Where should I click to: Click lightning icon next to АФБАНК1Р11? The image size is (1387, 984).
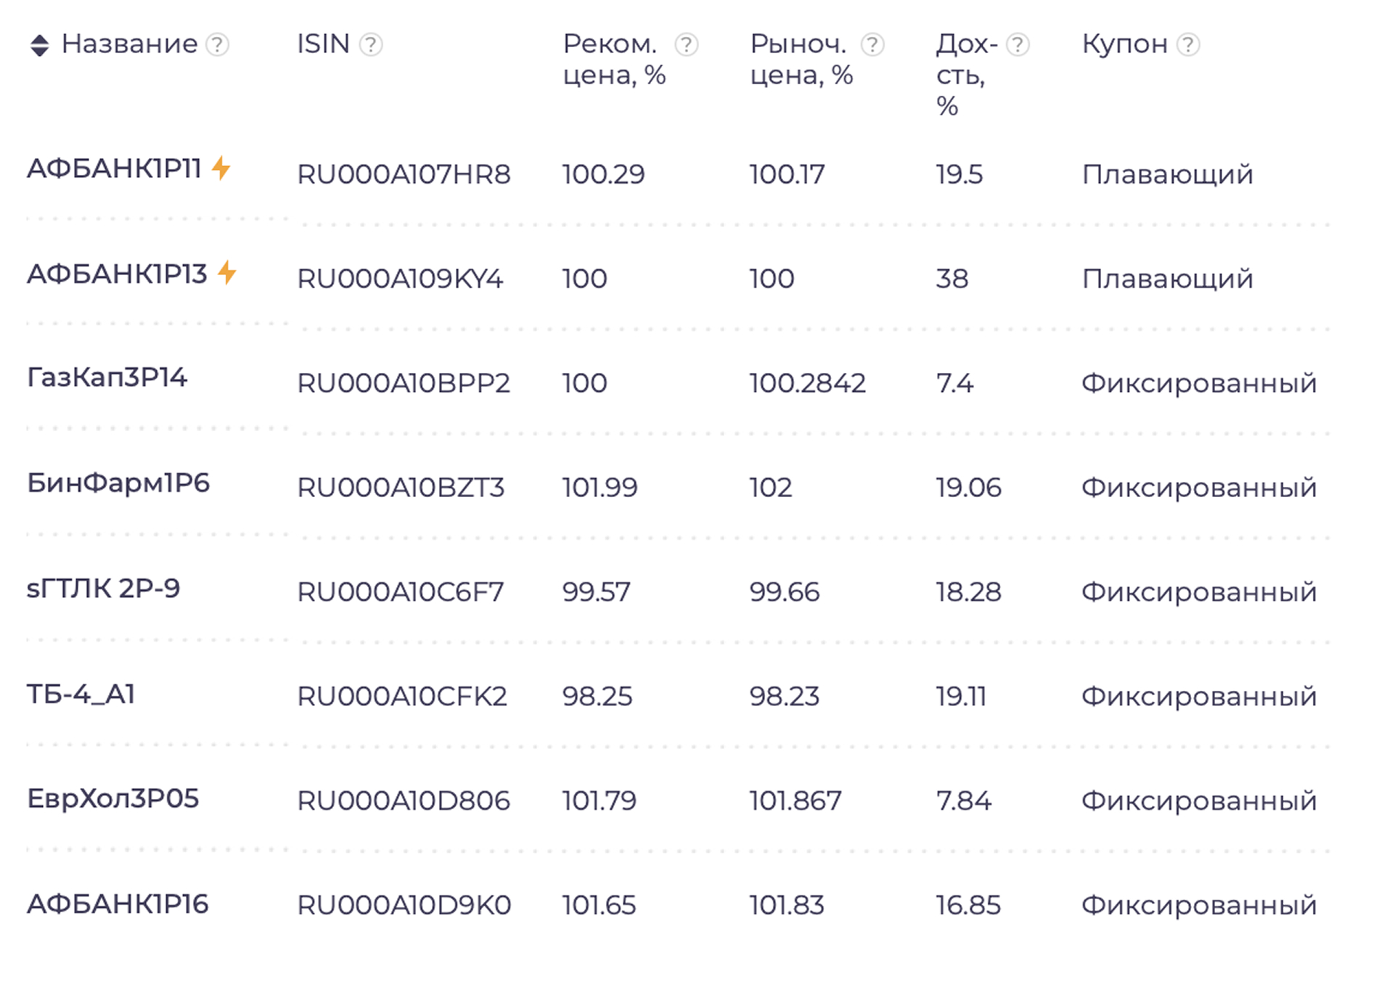pos(221,168)
